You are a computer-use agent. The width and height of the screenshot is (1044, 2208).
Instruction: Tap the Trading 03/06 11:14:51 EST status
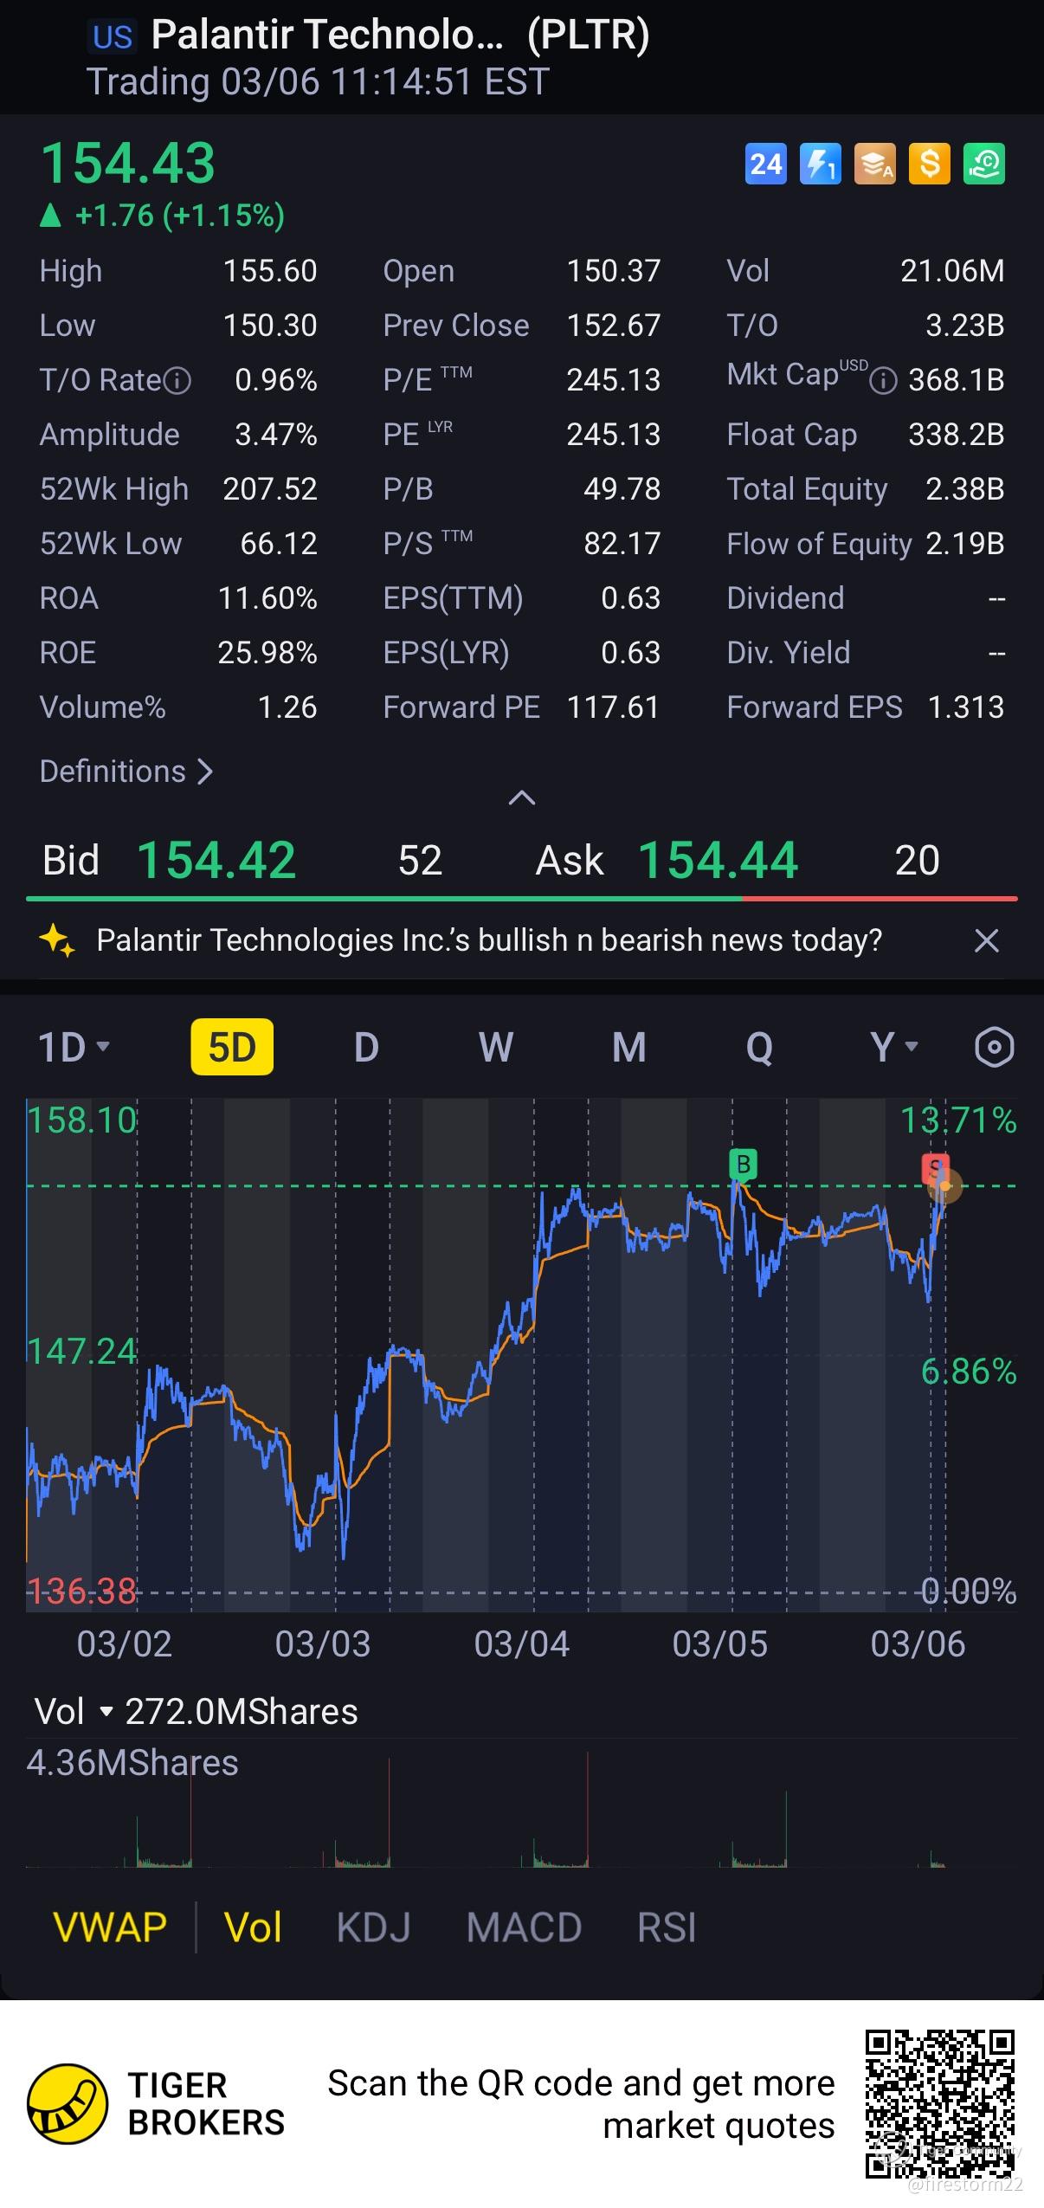(x=318, y=82)
